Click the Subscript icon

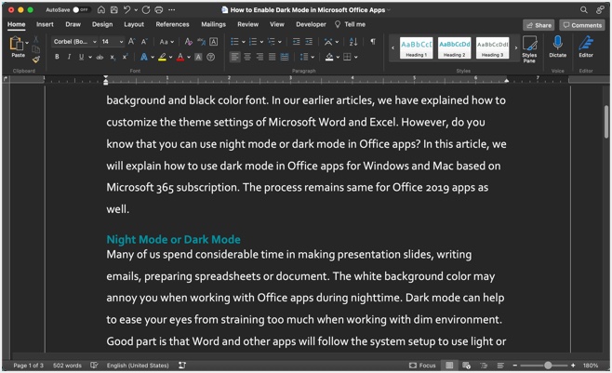click(x=113, y=58)
